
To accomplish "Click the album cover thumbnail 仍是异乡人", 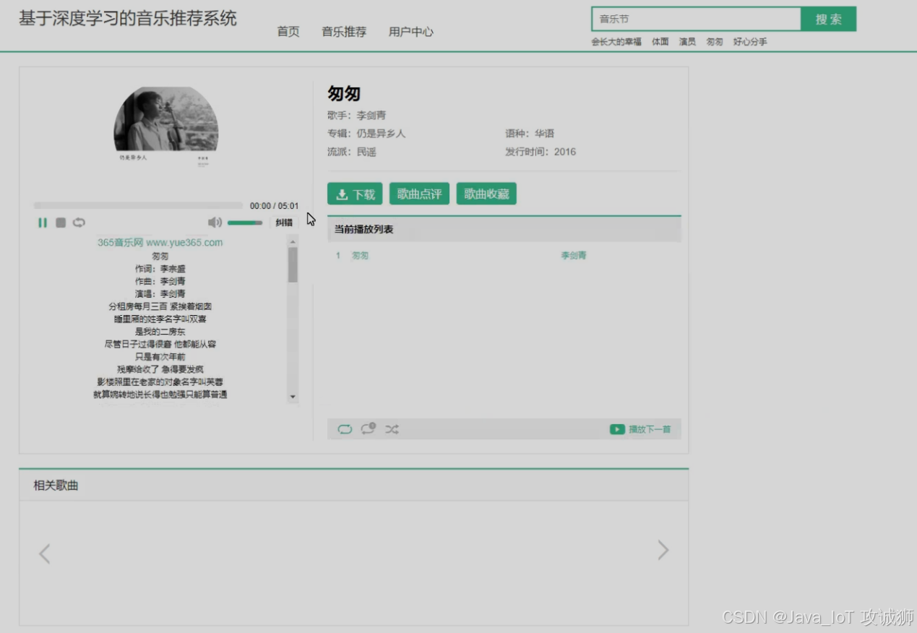I will click(x=166, y=128).
